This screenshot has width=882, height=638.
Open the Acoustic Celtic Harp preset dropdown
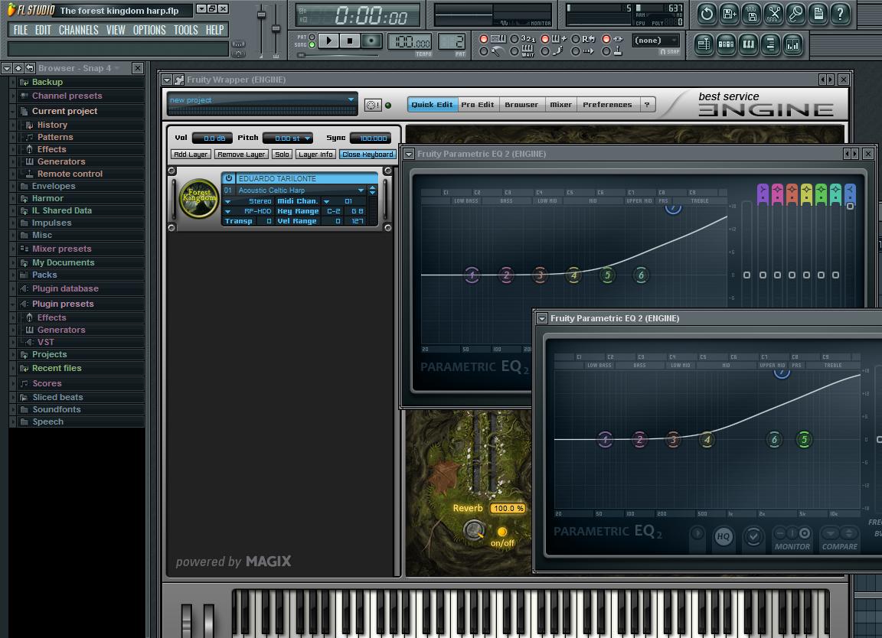coord(361,190)
